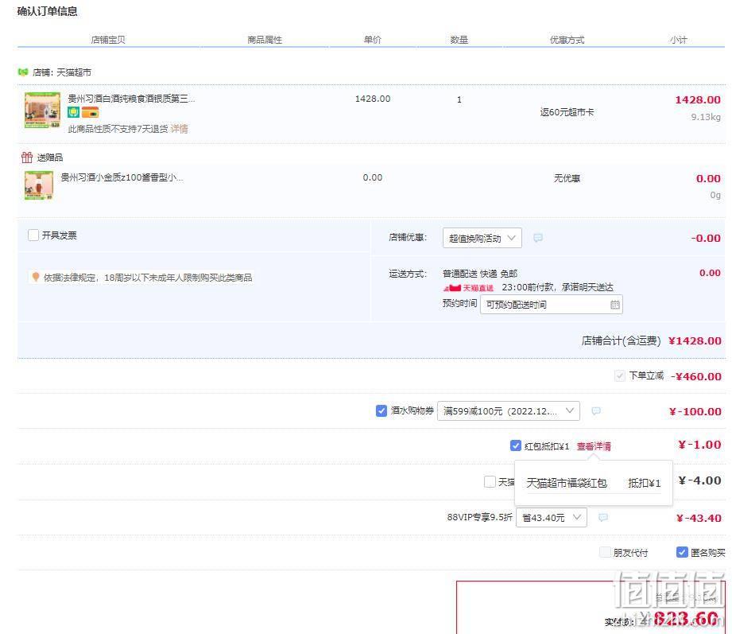Click the 88VIP专享9.5折 label

tap(479, 517)
